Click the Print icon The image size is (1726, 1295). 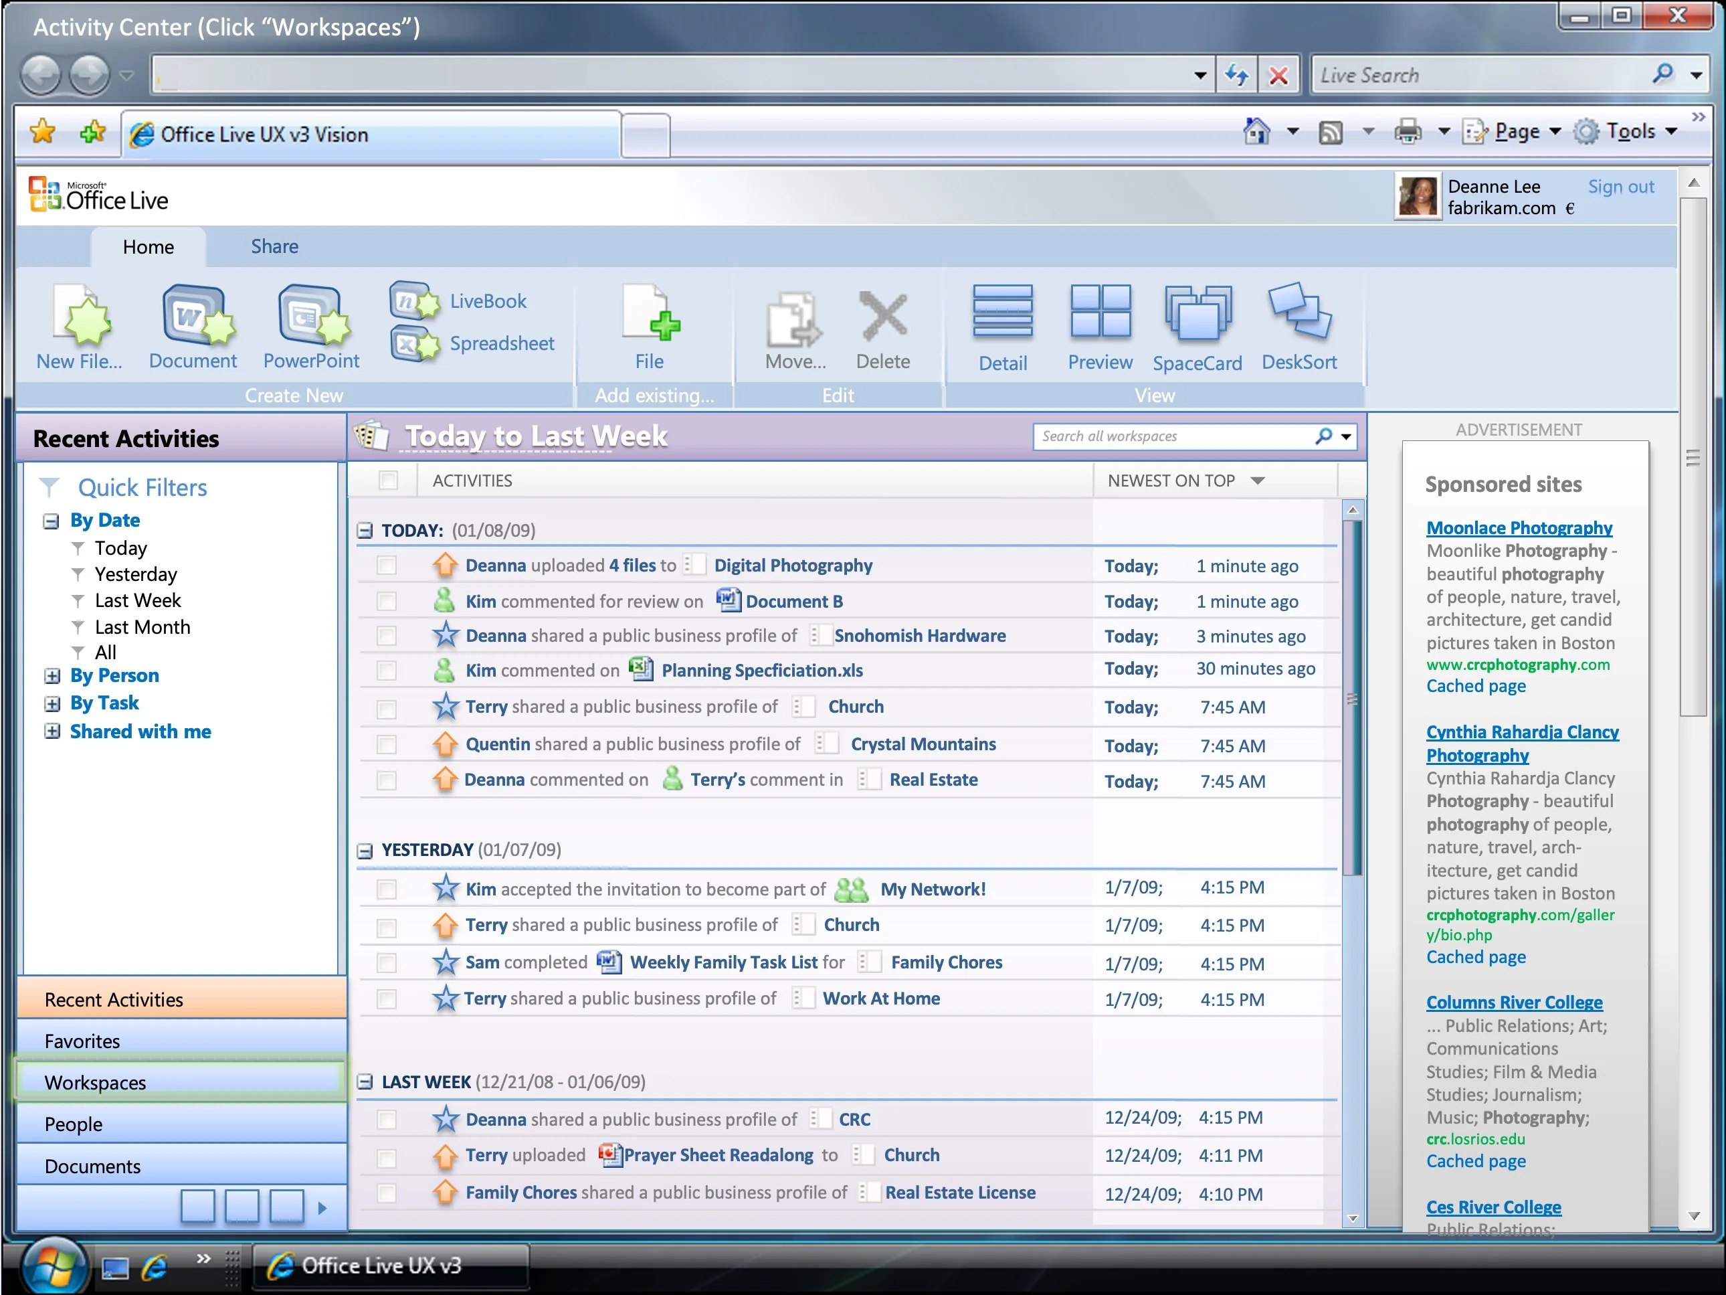pyautogui.click(x=1408, y=131)
